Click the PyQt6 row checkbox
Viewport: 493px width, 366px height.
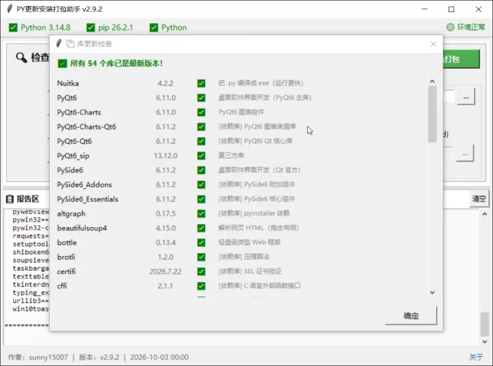point(201,98)
